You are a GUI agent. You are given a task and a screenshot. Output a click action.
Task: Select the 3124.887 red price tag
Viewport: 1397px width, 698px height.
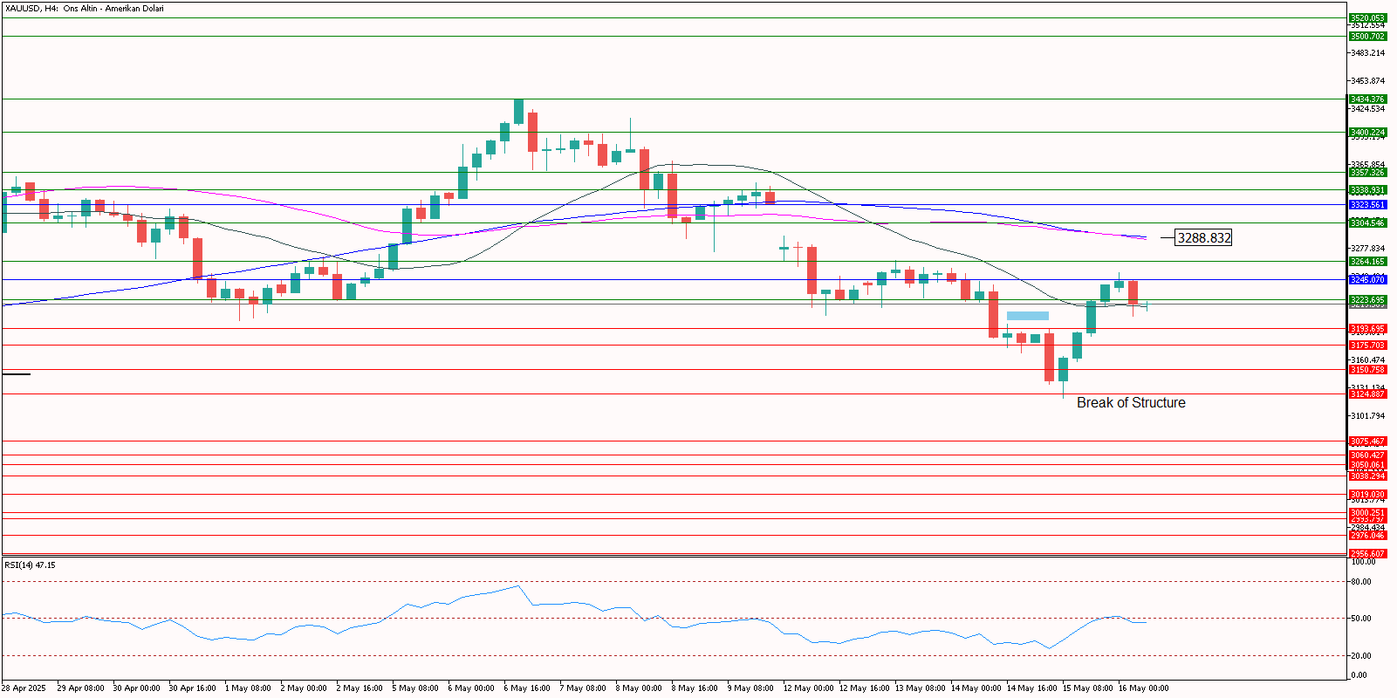1367,393
